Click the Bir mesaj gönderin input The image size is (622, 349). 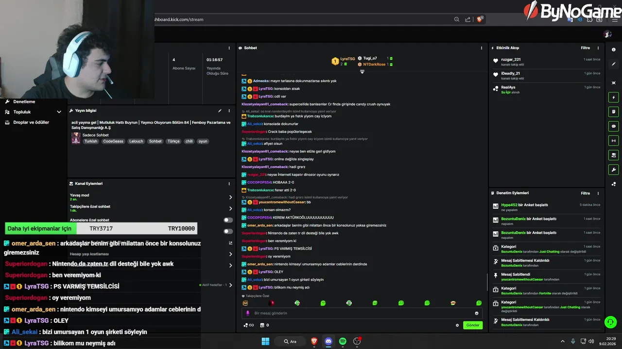[362, 313]
